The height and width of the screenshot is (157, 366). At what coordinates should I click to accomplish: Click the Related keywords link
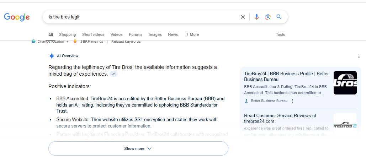click(x=126, y=42)
